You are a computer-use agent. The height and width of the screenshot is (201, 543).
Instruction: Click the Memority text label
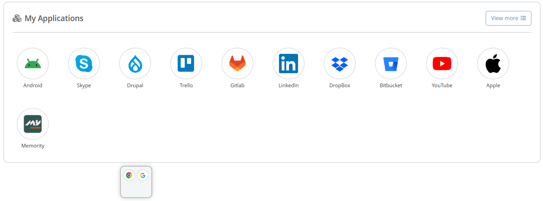[33, 146]
